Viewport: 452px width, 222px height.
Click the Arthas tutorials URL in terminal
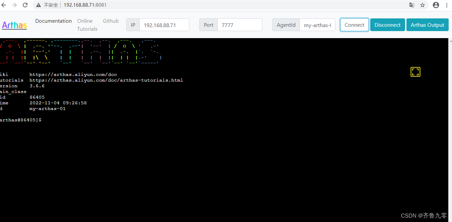106,80
